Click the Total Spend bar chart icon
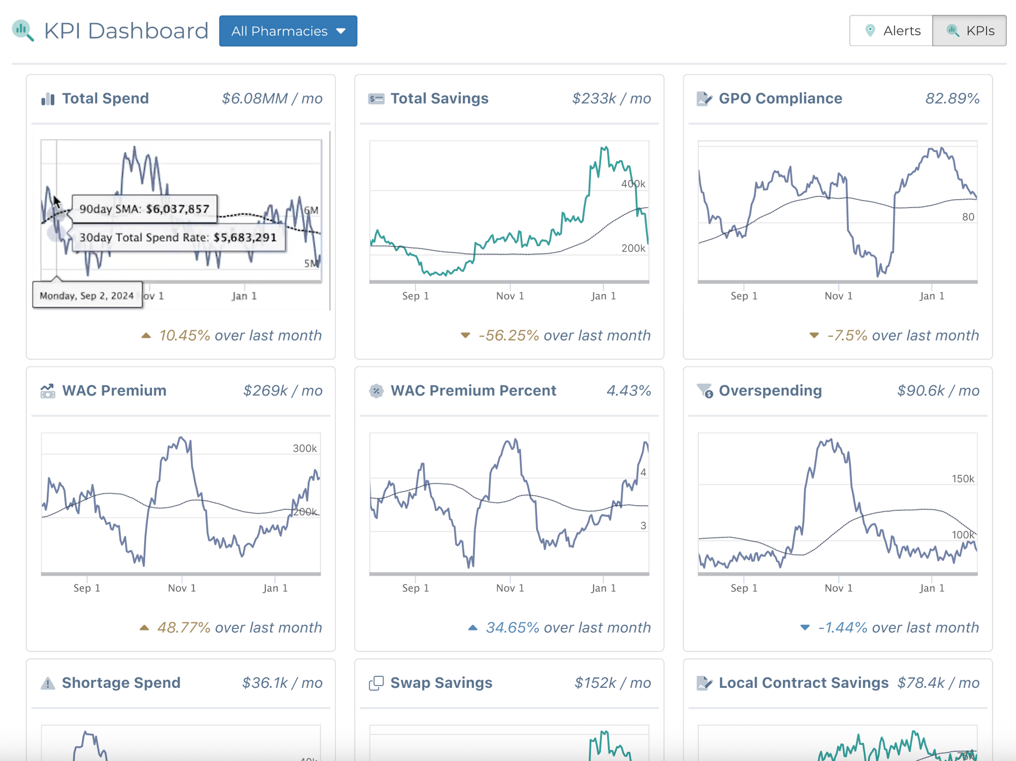This screenshot has width=1016, height=761. tap(47, 98)
